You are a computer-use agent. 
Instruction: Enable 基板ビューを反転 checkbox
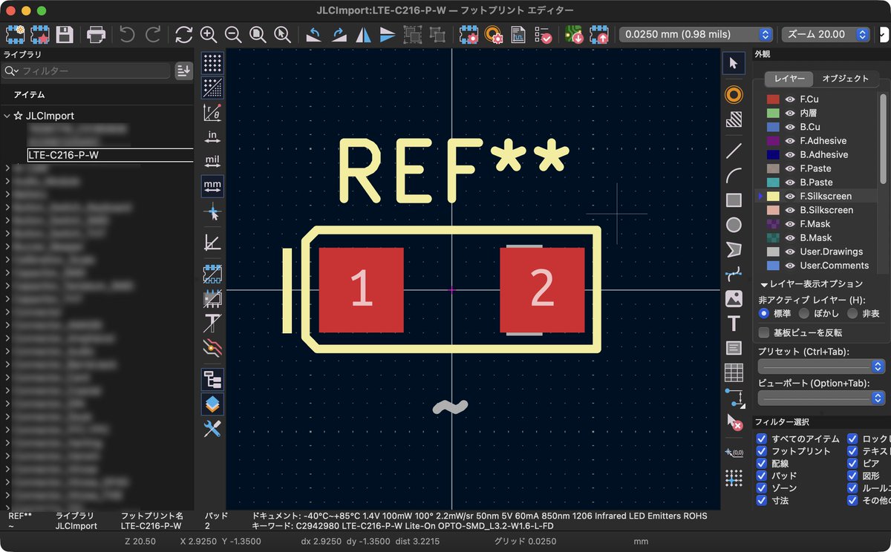pos(763,332)
